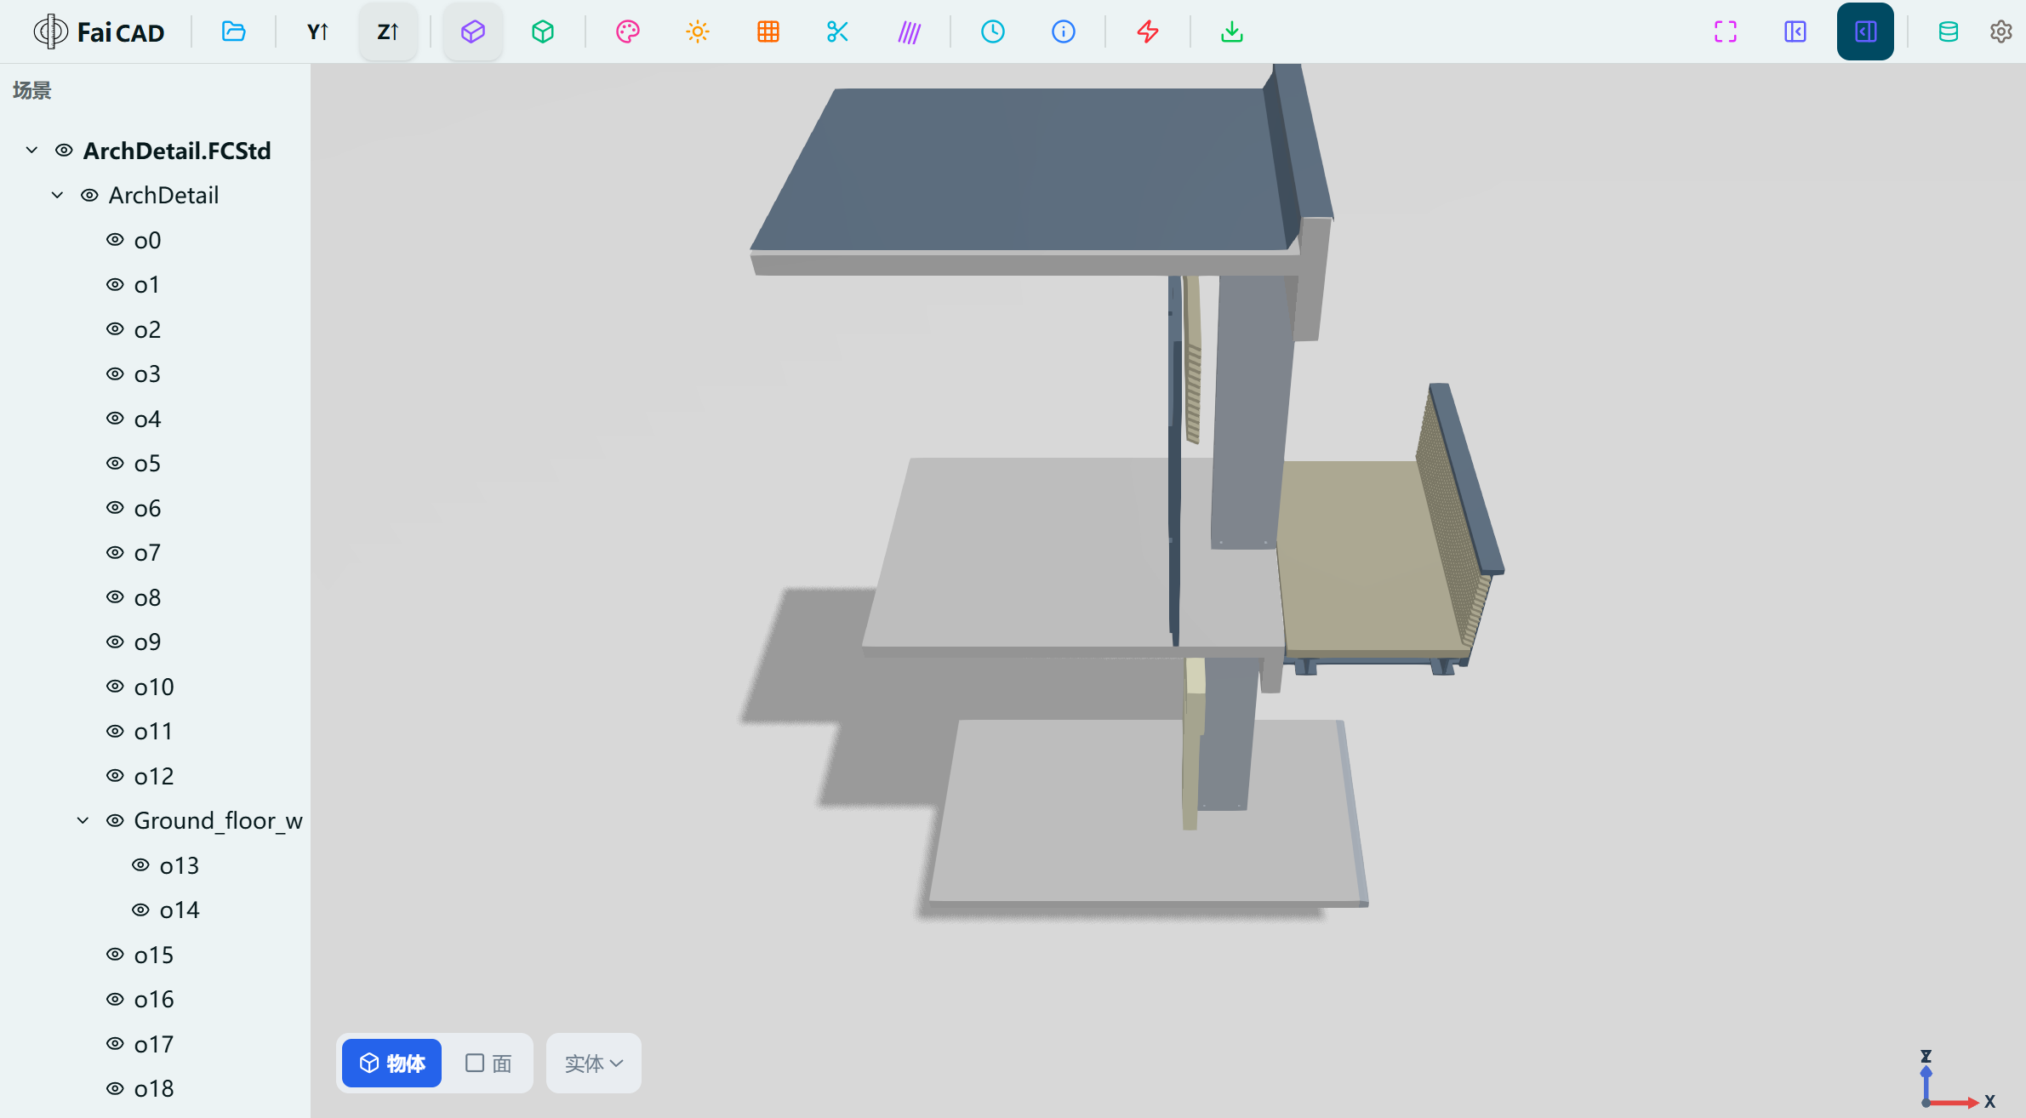Collapse the ArchDetail group chevron
The width and height of the screenshot is (2026, 1118).
pos(57,196)
